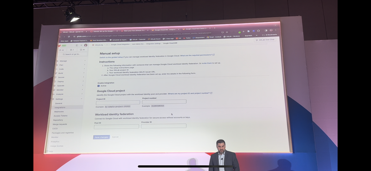The image size is (371, 171).
Task: Click the Cancel button
Action: 115,137
